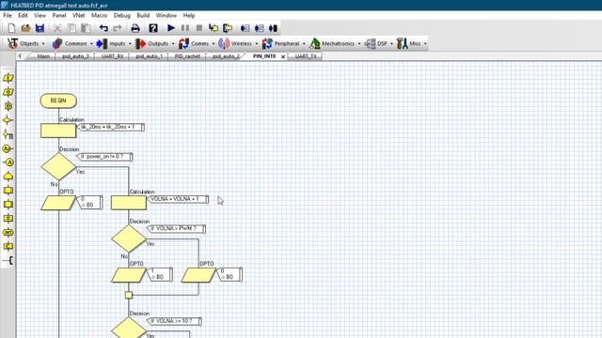
Task: Step into the next flowchart icon
Action: click(x=214, y=28)
